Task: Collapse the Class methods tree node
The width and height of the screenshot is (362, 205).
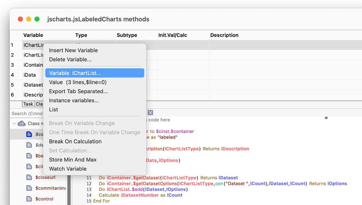Action: pyautogui.click(x=14, y=124)
